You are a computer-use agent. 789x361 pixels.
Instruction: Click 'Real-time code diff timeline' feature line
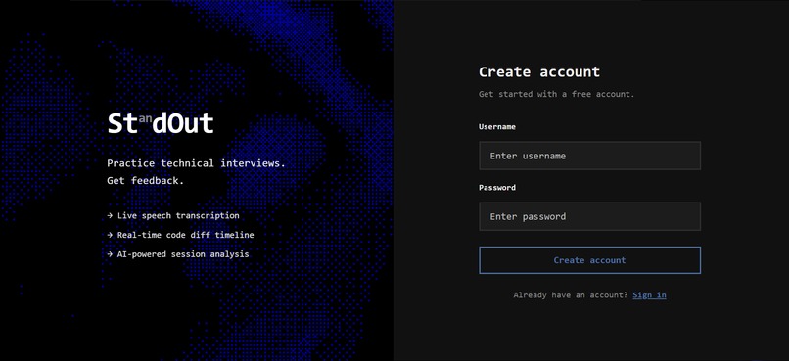click(181, 235)
